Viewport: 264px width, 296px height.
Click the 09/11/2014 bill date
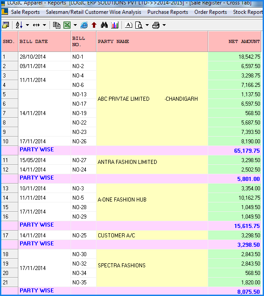(x=45, y=66)
